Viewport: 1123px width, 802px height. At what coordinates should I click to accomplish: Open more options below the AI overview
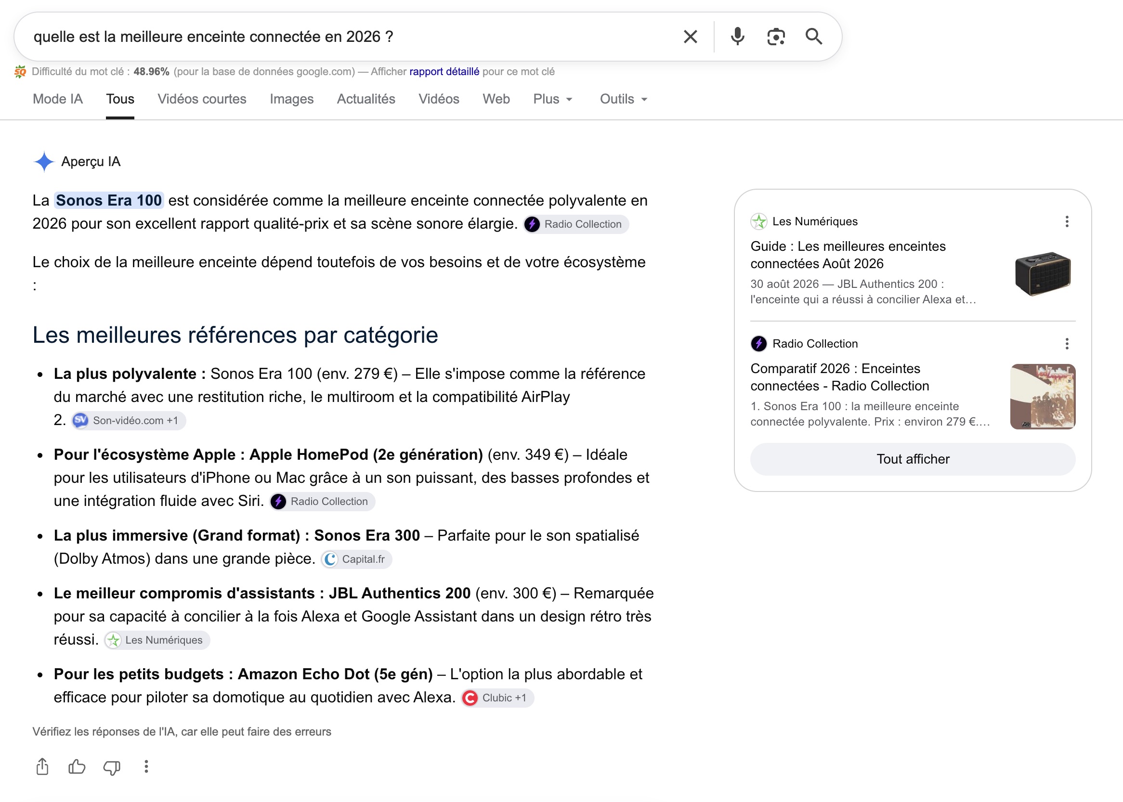146,767
